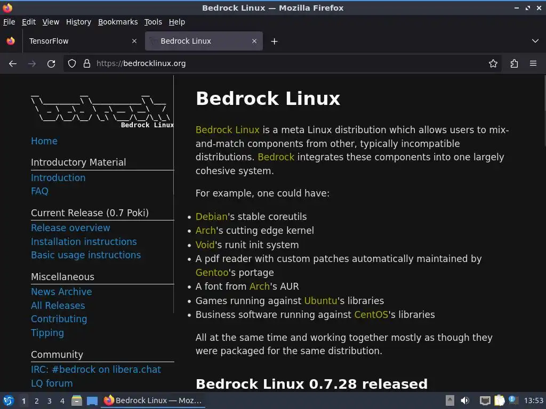Viewport: 546px width, 409px height.
Task: Close the TensorFlow tab
Action: click(134, 41)
